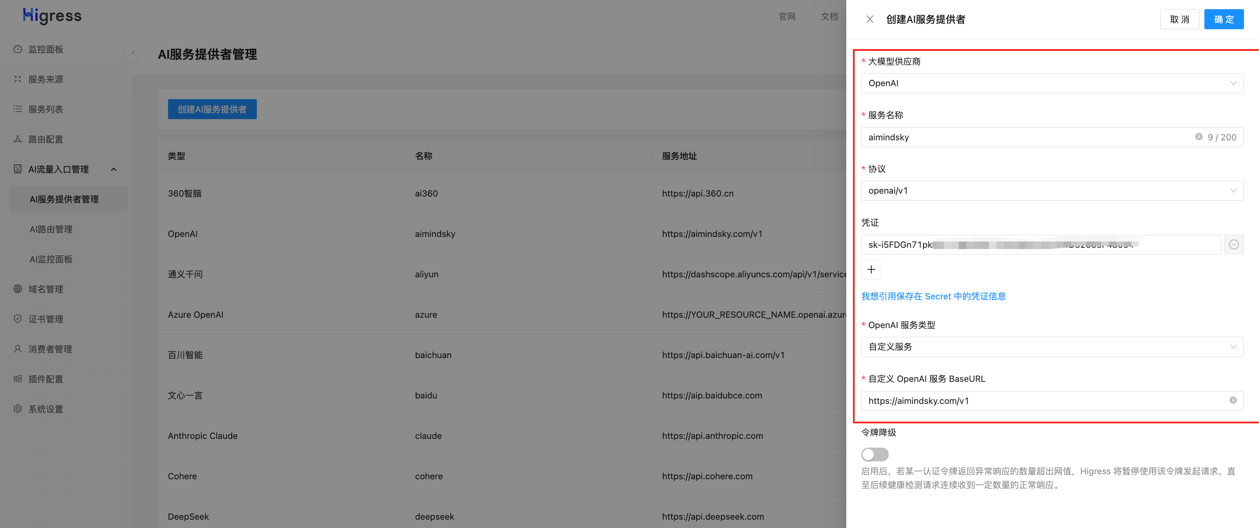Remove the credential with the minus icon
Screen dimensions: 1259x528
pos(1234,244)
